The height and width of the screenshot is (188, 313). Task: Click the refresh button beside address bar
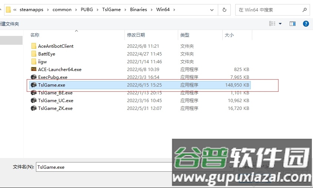point(224,10)
